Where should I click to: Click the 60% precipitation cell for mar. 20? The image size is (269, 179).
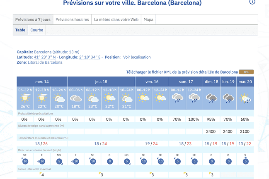[245, 119]
